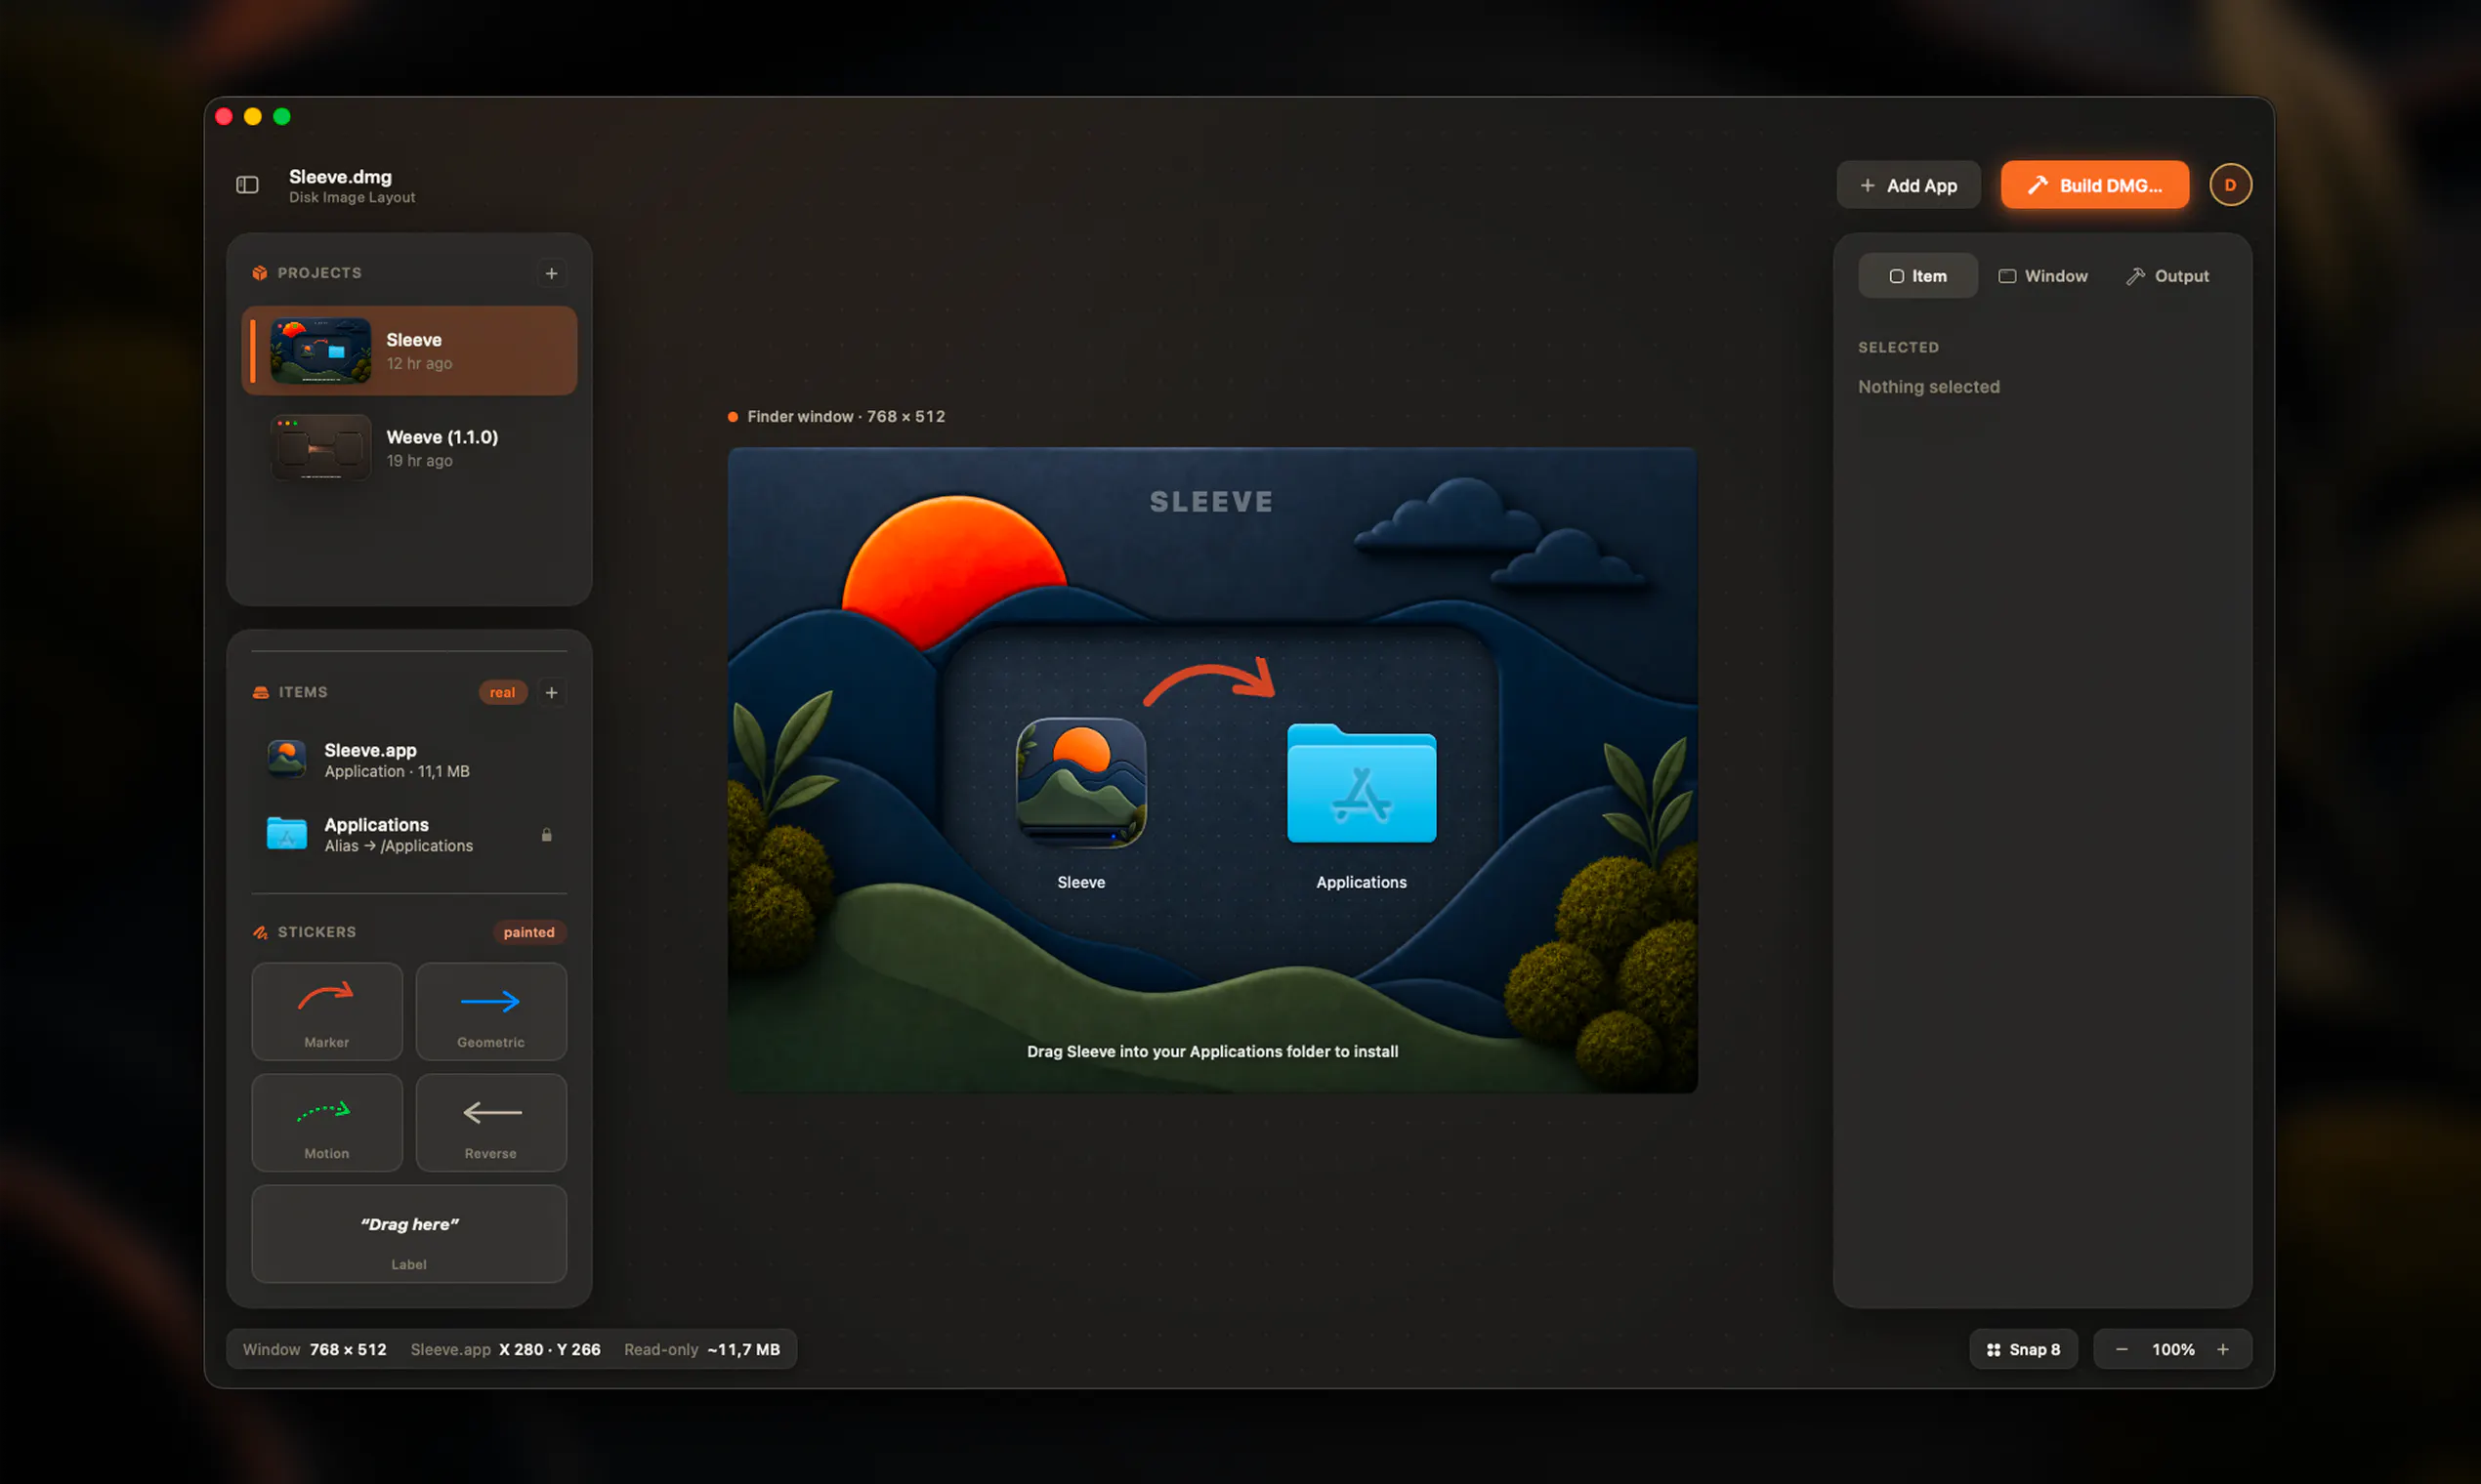Click the plus icon in Items header
The image size is (2481, 1484).
551,692
